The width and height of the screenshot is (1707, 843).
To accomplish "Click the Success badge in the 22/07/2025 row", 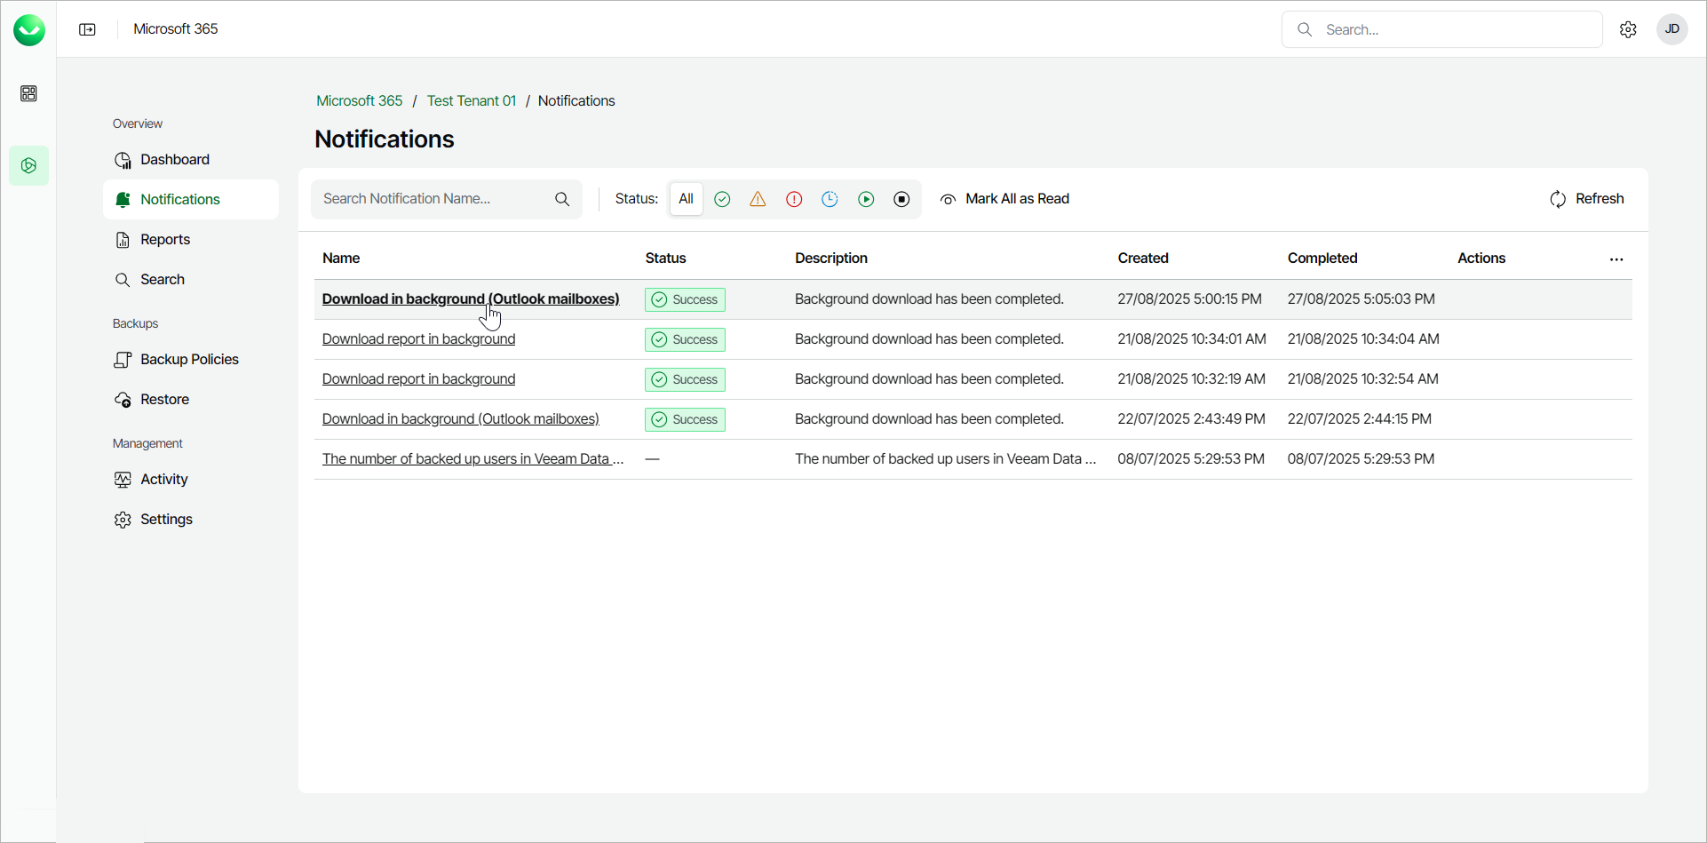I will (x=685, y=420).
